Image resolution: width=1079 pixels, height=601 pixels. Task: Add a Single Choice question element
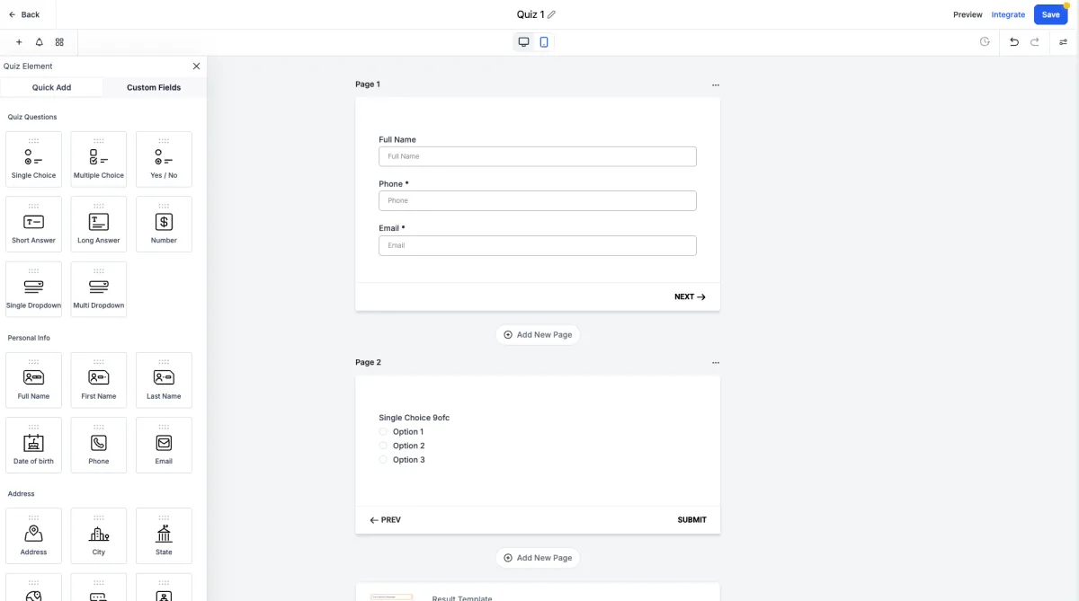pos(33,159)
